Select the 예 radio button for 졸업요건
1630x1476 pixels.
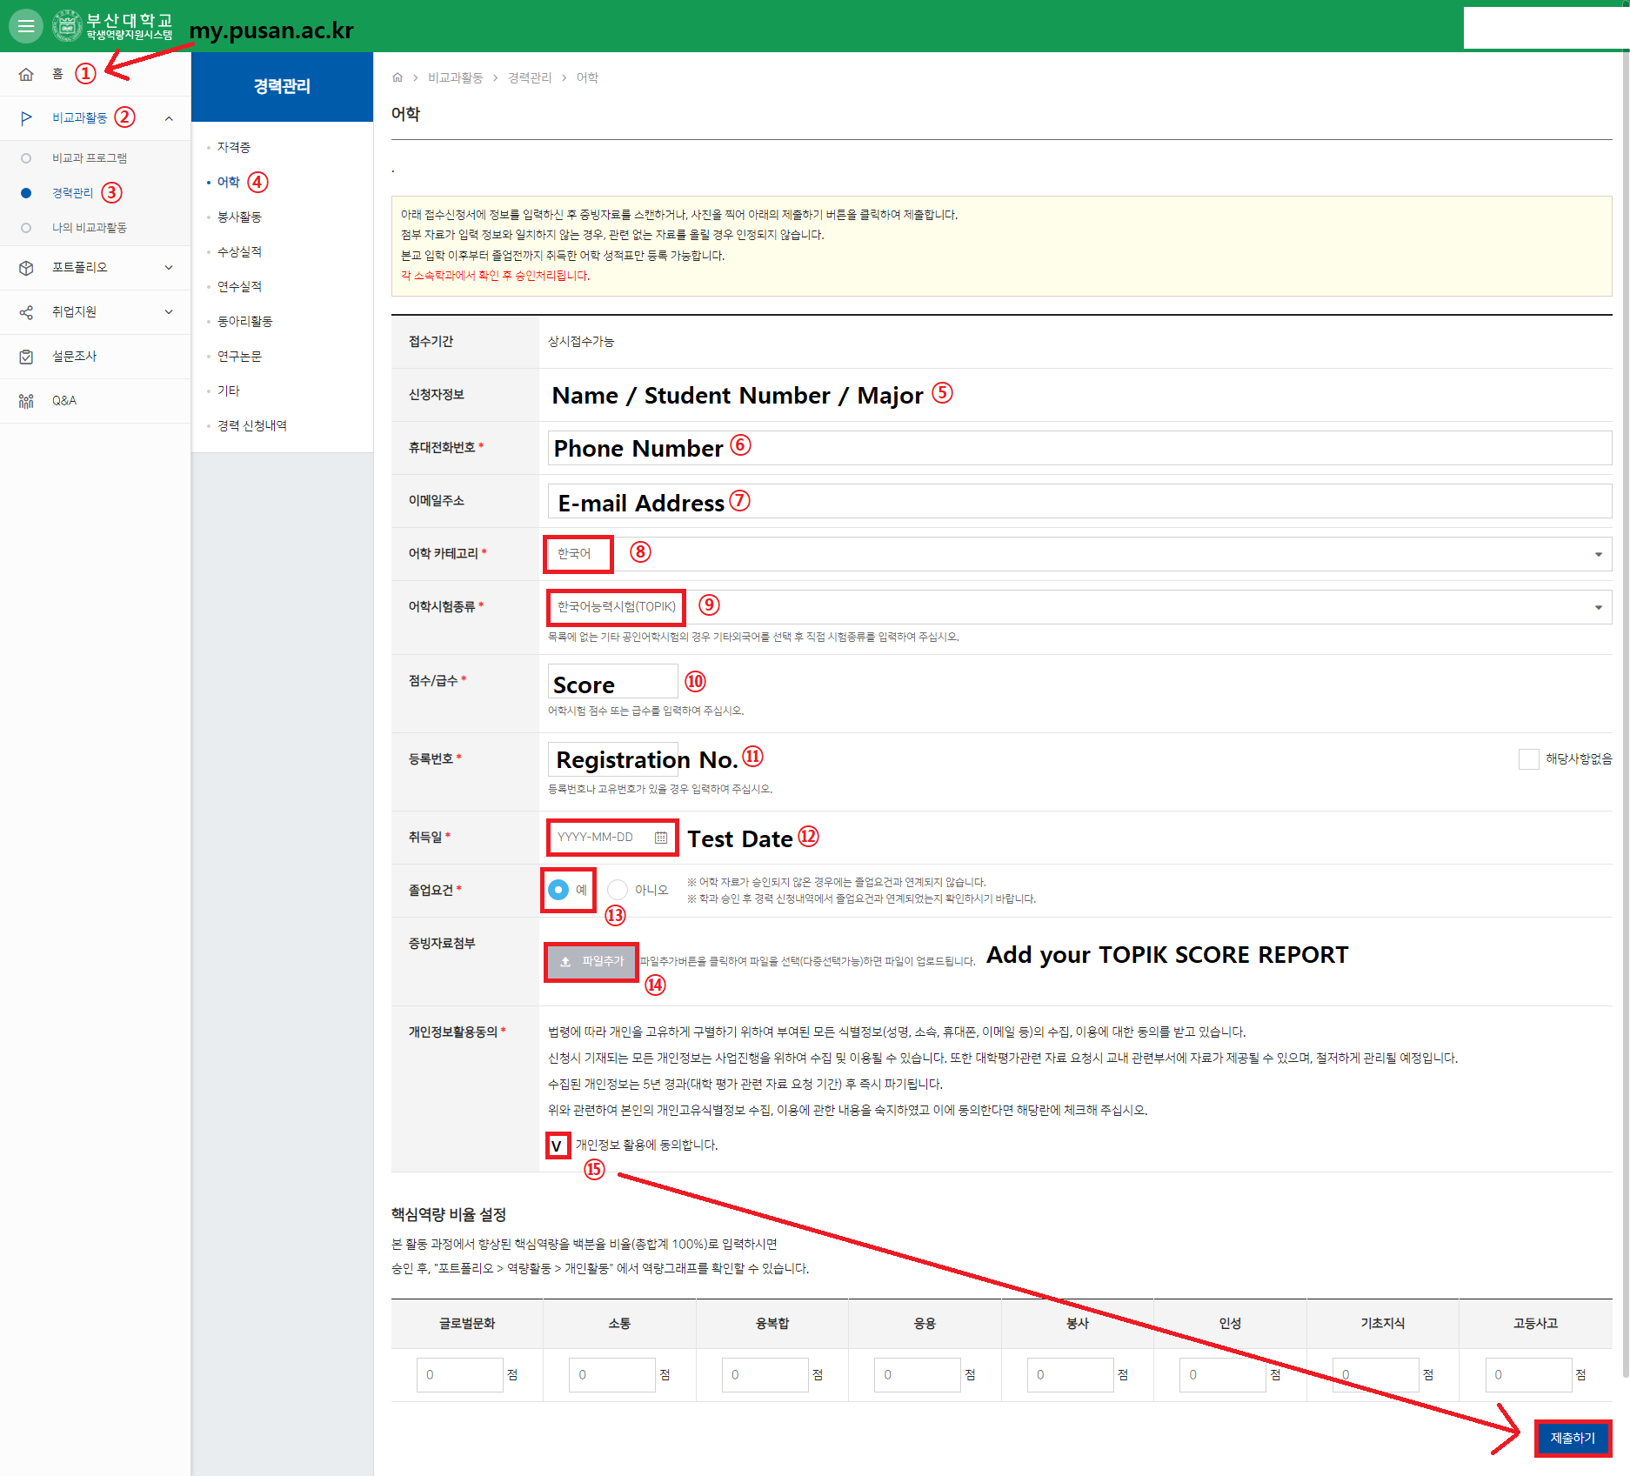pos(558,890)
